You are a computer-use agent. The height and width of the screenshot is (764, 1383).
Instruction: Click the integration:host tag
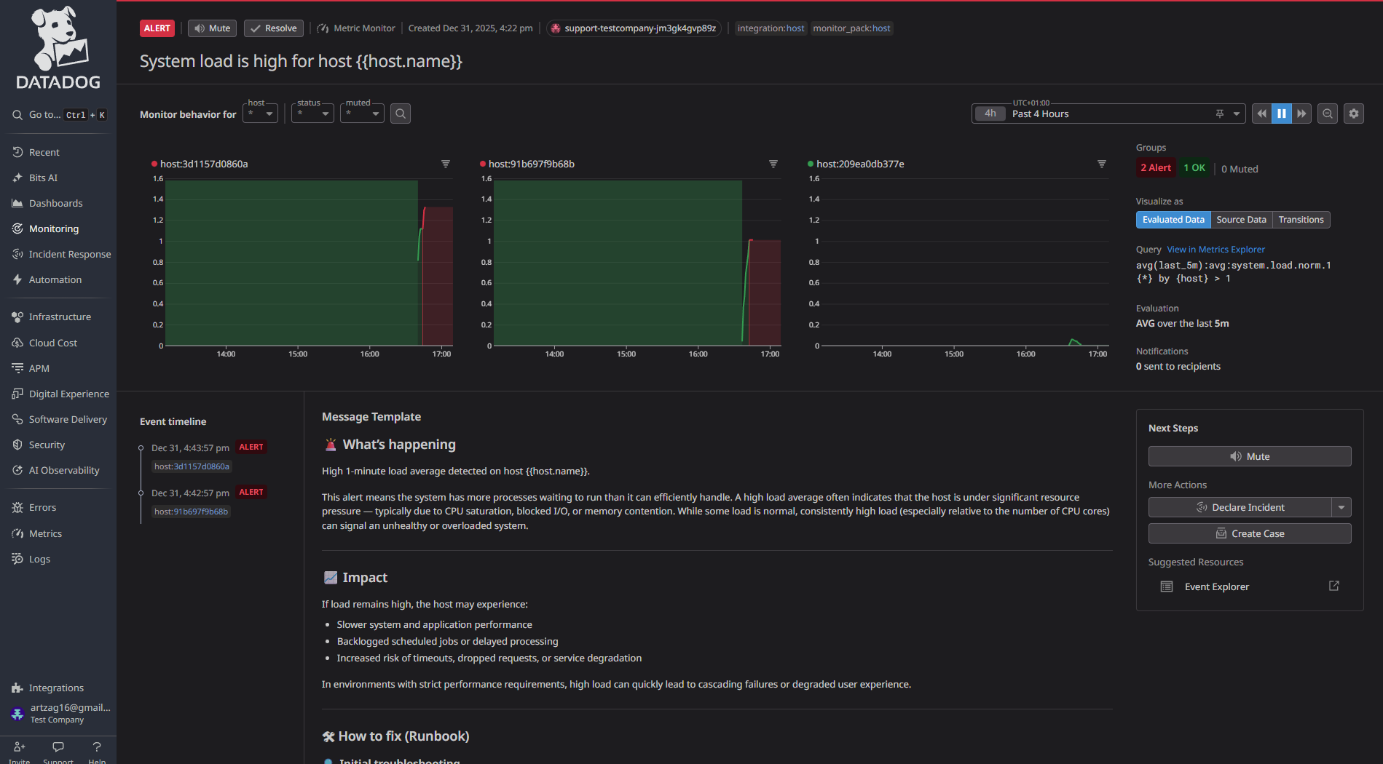(x=771, y=28)
